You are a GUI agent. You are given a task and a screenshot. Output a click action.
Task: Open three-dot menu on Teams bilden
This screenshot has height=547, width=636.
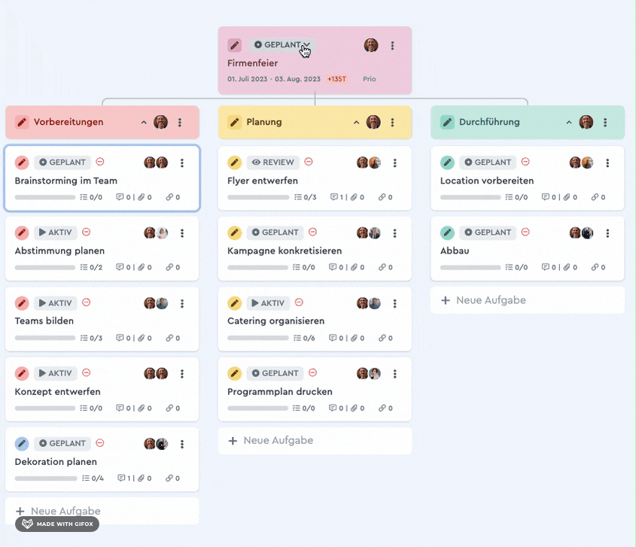[x=181, y=303]
